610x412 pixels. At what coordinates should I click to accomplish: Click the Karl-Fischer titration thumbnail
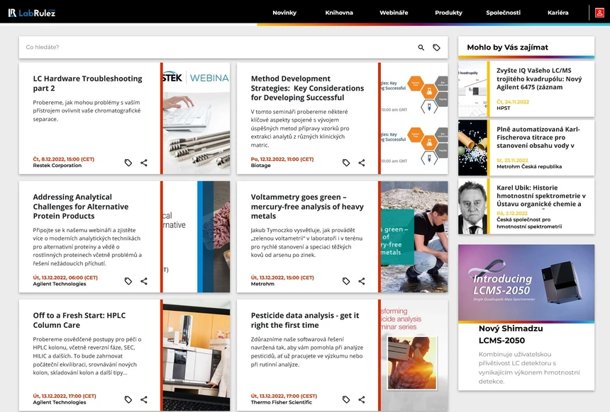[x=472, y=147]
